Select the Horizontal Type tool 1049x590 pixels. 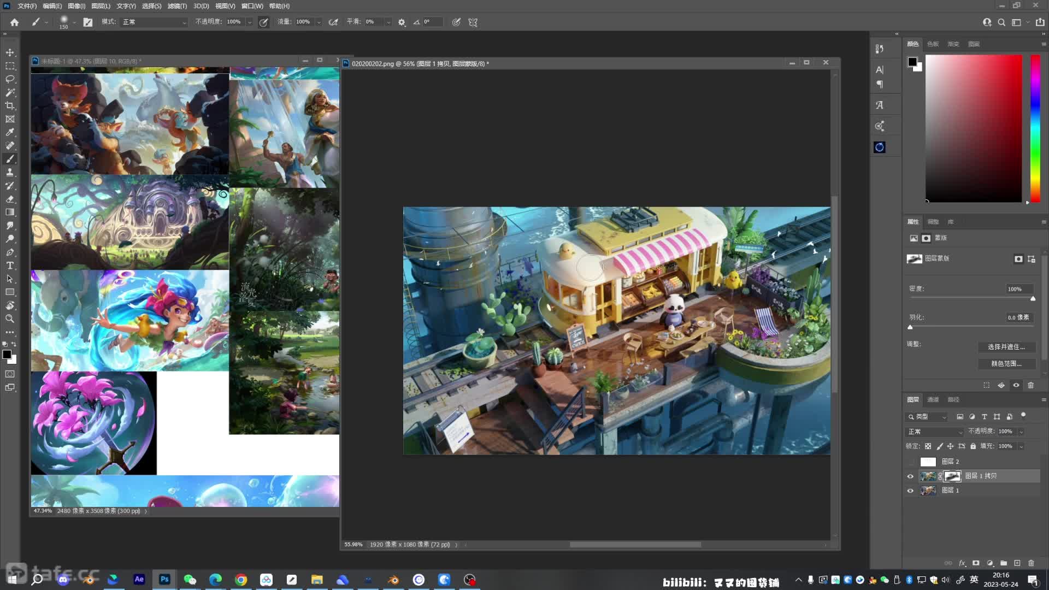click(x=10, y=265)
